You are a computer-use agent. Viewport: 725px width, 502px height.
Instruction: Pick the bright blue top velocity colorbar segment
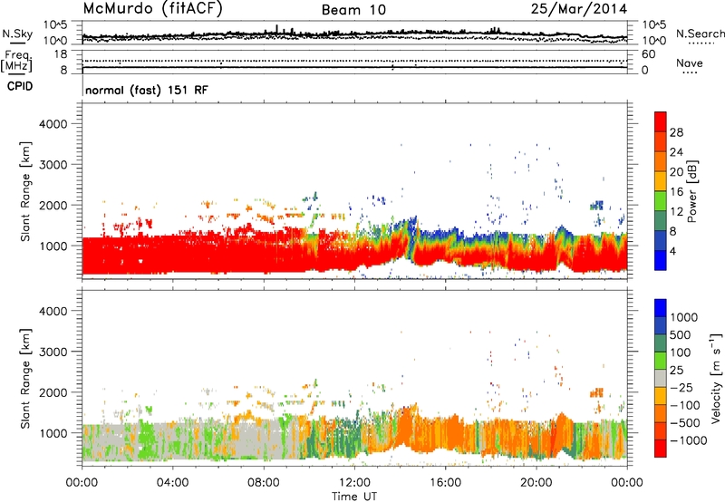tap(661, 308)
